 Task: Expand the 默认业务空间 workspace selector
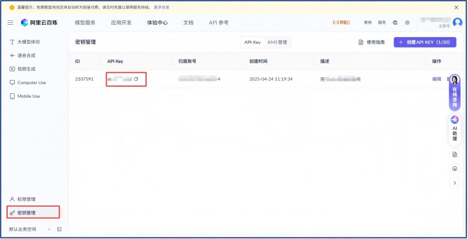pos(49,229)
